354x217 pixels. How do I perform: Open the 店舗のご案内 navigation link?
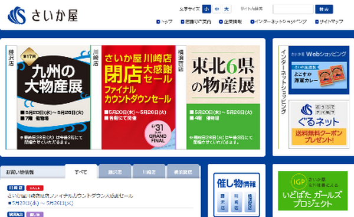(196, 22)
